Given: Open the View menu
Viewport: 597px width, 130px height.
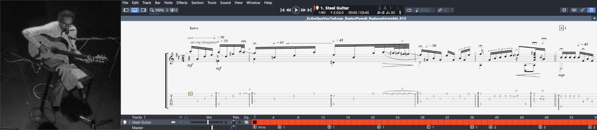Looking at the screenshot, I should click(238, 2).
